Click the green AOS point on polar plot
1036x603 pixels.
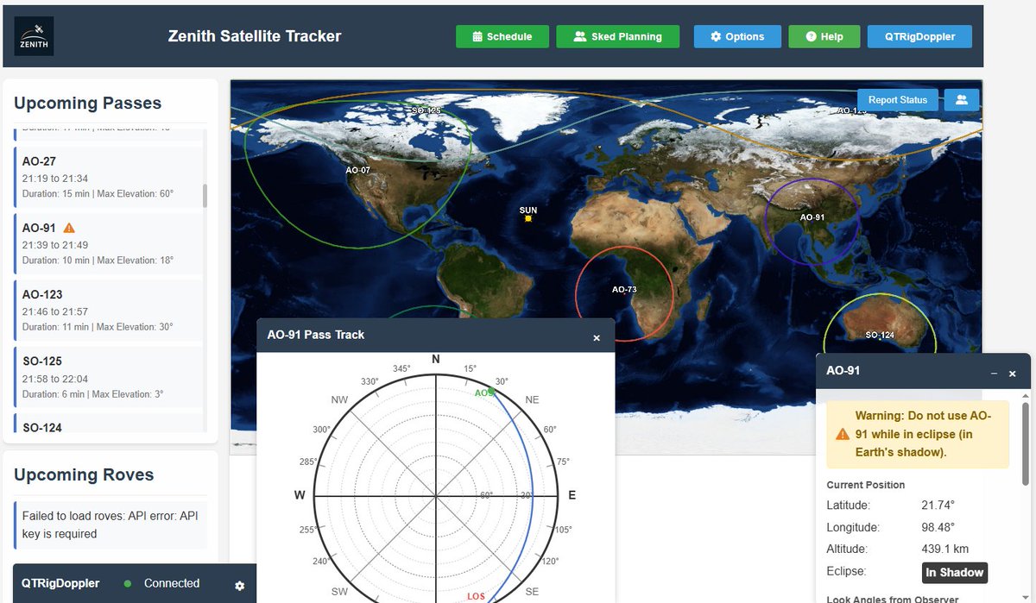pos(491,392)
